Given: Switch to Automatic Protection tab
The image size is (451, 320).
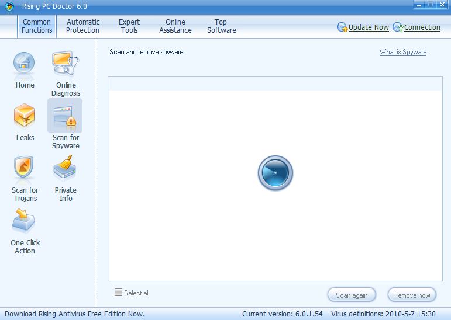Looking at the screenshot, I should click(83, 26).
